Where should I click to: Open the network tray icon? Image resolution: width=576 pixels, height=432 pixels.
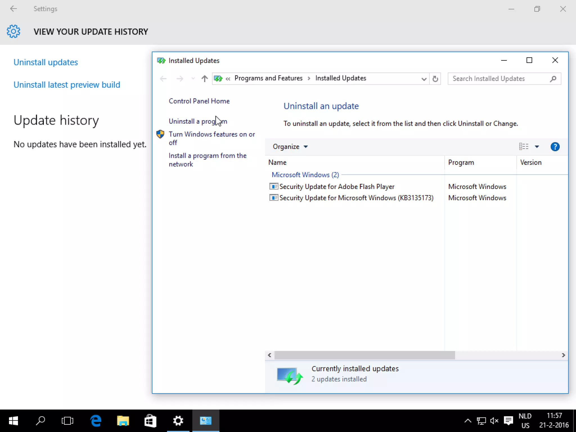(481, 421)
